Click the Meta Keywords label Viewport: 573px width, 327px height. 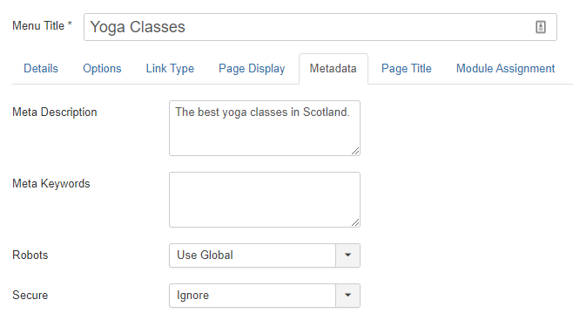point(51,183)
